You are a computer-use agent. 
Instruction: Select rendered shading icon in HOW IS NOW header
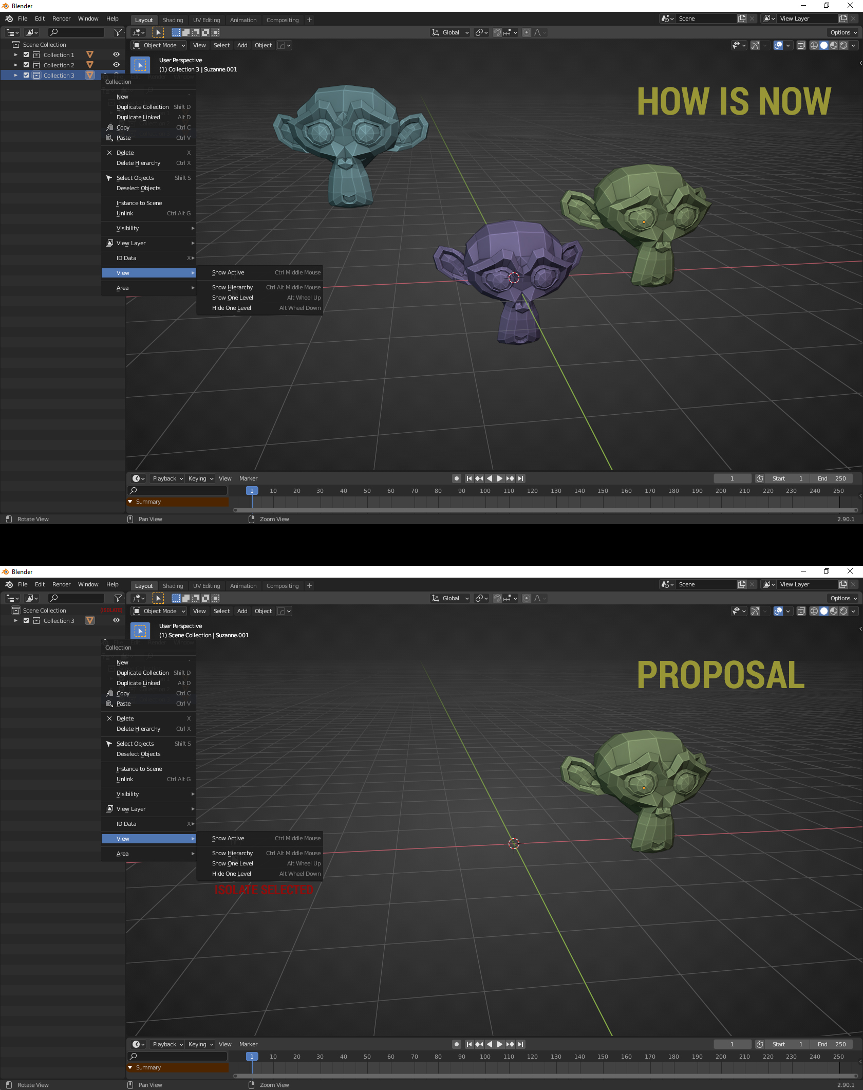click(x=843, y=45)
